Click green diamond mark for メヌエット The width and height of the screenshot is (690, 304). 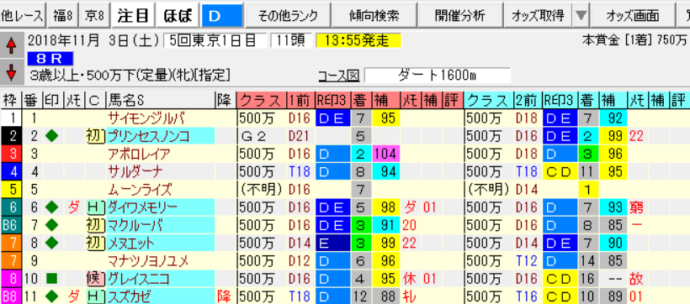(x=52, y=243)
